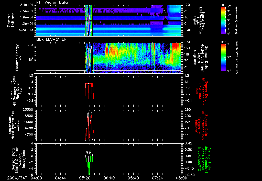Click the 08:00 time axis label
262x181 pixels.
181,178
